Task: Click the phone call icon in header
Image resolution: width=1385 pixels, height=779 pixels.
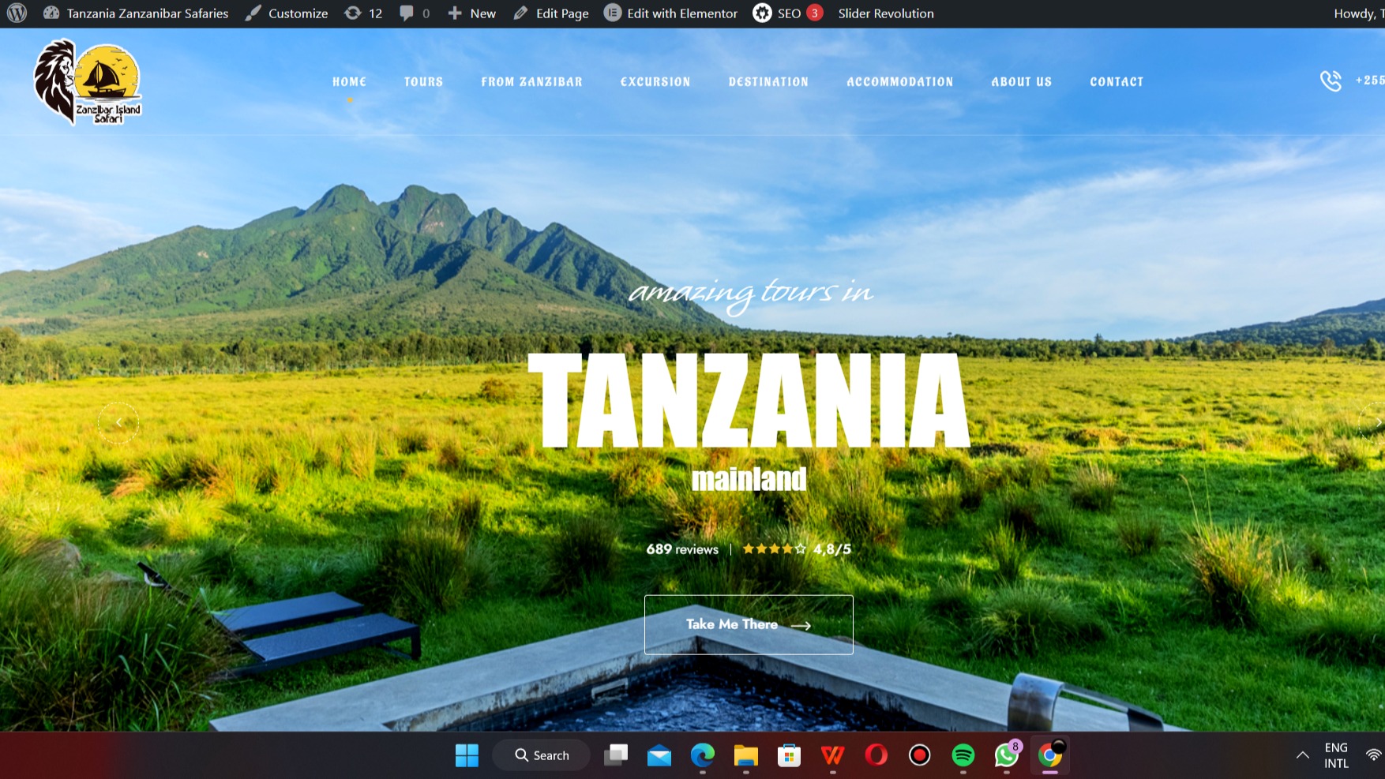Action: click(x=1331, y=81)
